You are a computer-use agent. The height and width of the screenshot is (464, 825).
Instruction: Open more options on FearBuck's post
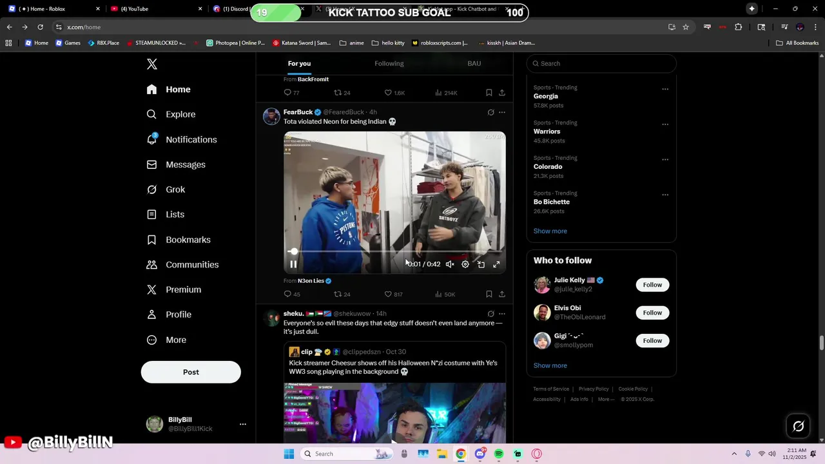(502, 112)
